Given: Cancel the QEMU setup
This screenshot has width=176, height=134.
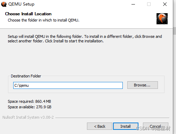Looking at the screenshot, I should pyautogui.click(x=155, y=126).
